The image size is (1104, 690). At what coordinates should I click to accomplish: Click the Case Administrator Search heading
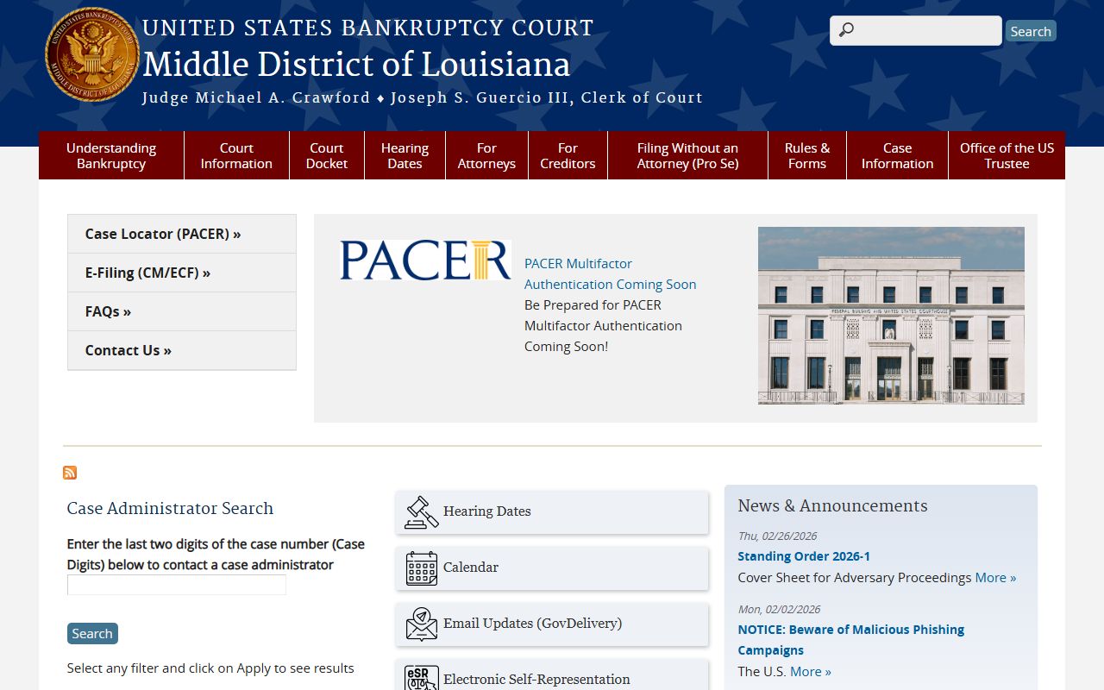coord(170,509)
